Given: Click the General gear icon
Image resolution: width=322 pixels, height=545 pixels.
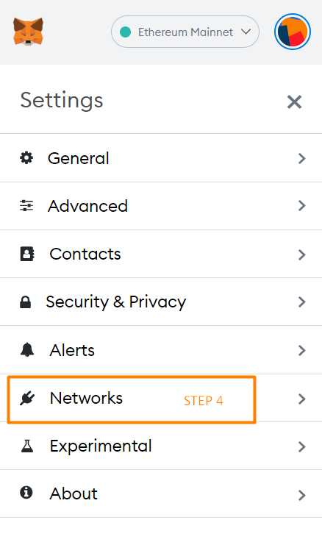Looking at the screenshot, I should point(26,158).
